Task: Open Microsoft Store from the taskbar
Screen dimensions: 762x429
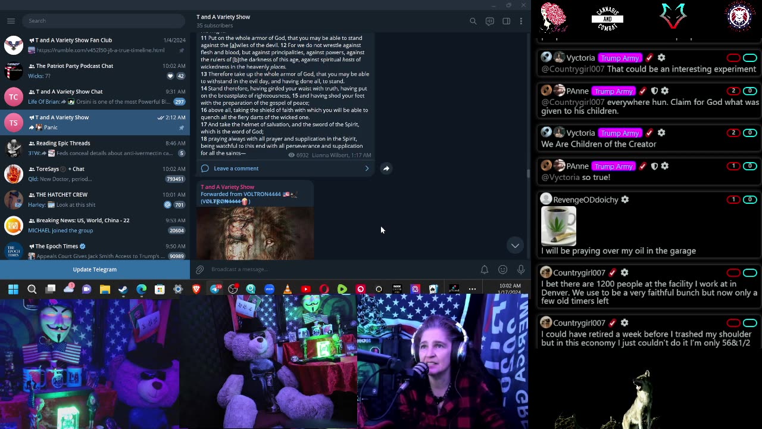Action: 160,289
